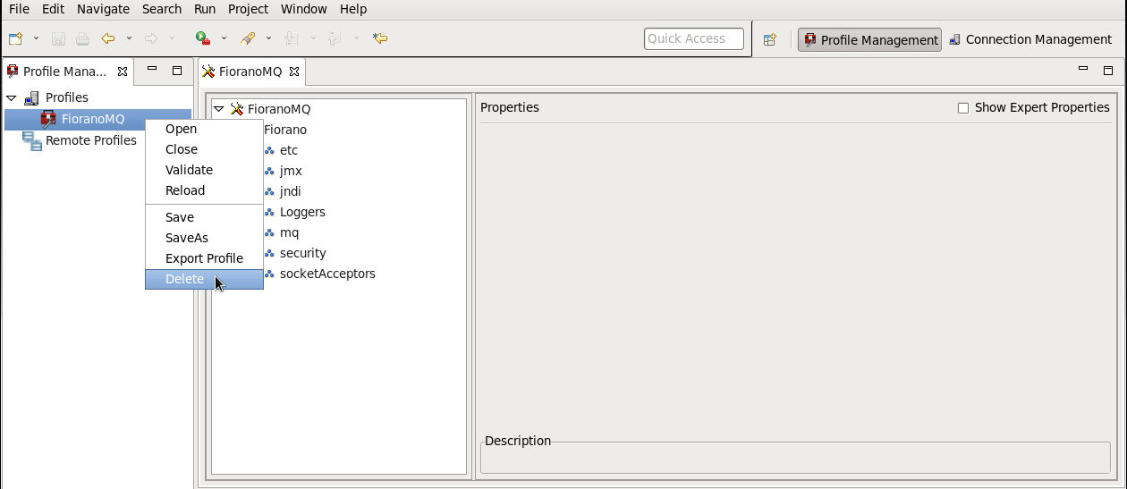
Task: Open the External Tools dropdown arrow
Action: point(268,38)
